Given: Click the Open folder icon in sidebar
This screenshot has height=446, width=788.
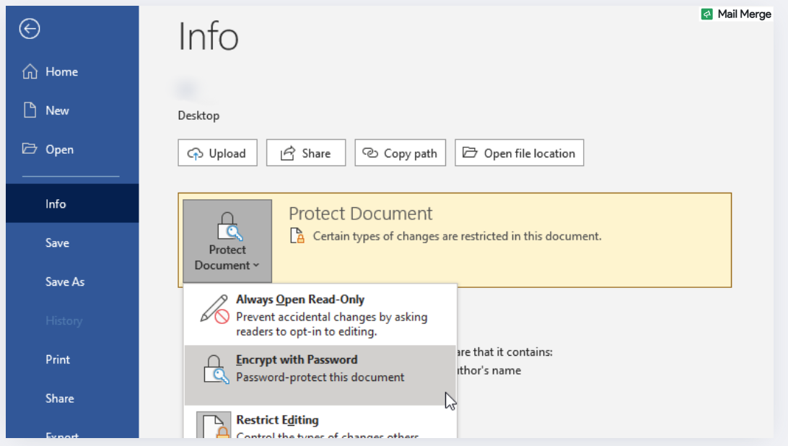Looking at the screenshot, I should tap(30, 149).
